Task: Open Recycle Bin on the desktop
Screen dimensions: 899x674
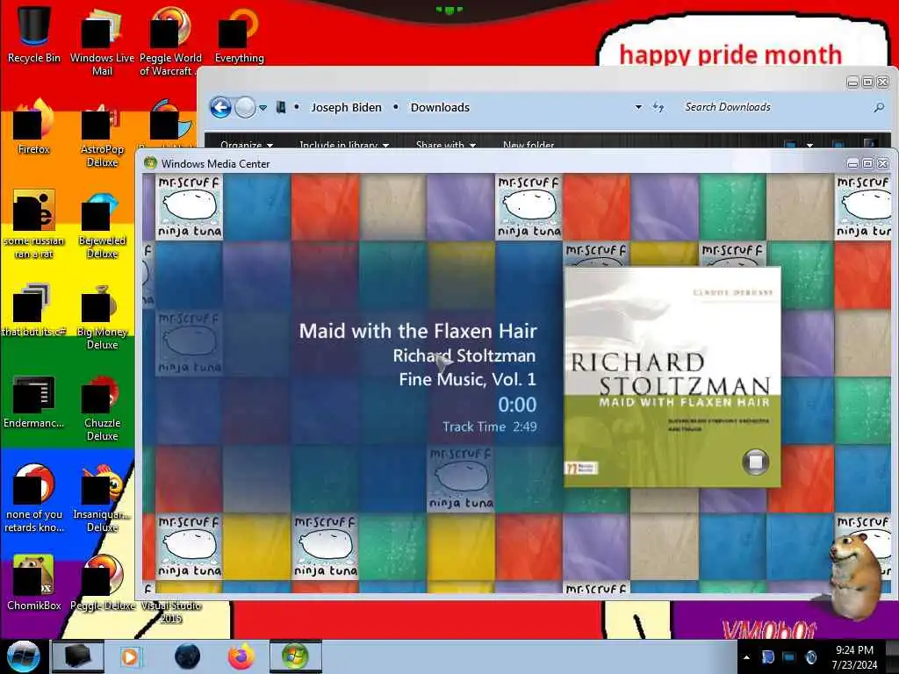Action: [x=34, y=34]
